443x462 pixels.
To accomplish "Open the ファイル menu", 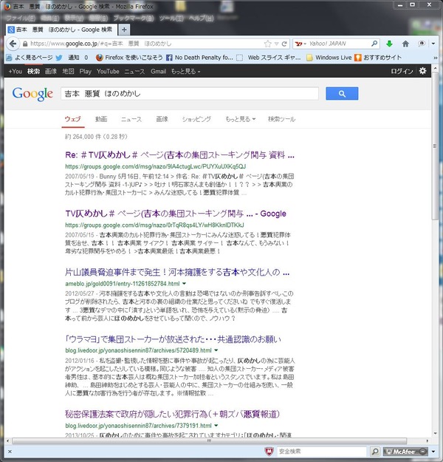I will [x=21, y=18].
